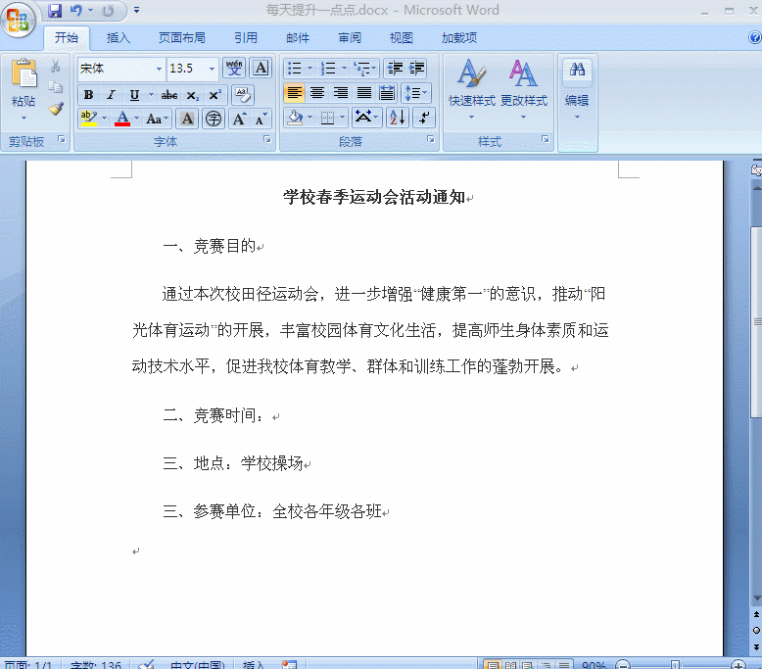Switch to 引用 tab
Screen dimensions: 762x669
[x=246, y=37]
